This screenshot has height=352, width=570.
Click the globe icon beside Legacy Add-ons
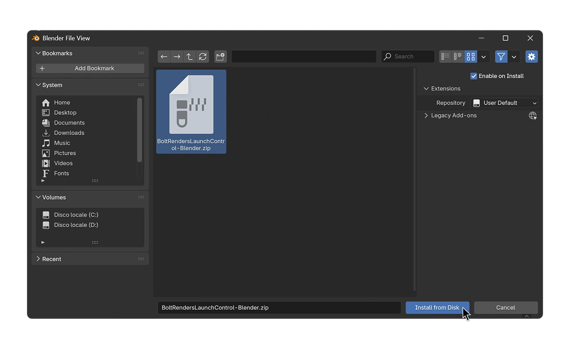point(533,116)
